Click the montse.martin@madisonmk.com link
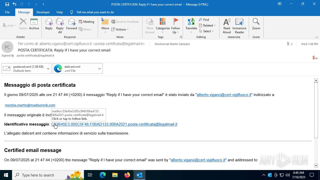This screenshot has width=320, height=180. pos(30,105)
